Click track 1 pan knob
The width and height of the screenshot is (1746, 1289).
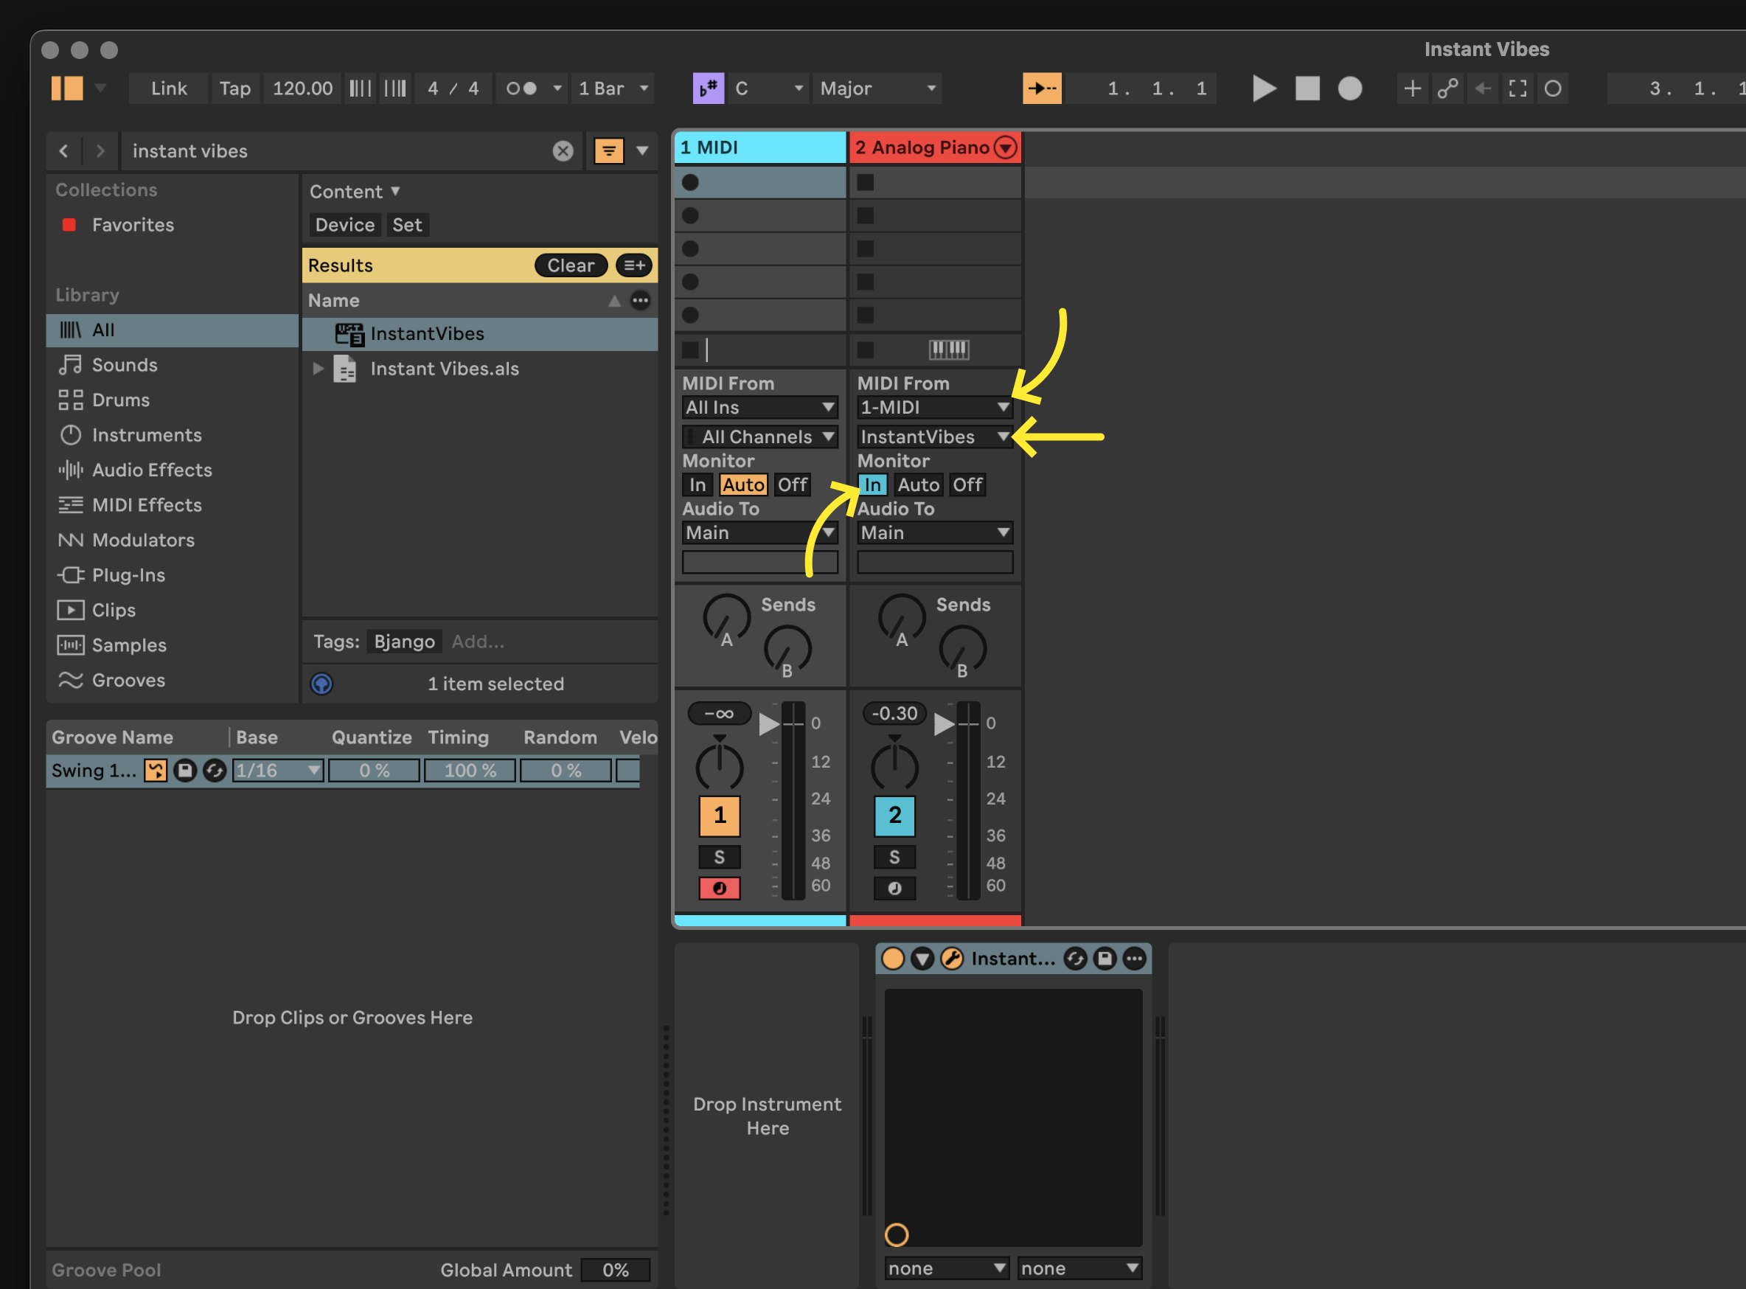click(720, 765)
